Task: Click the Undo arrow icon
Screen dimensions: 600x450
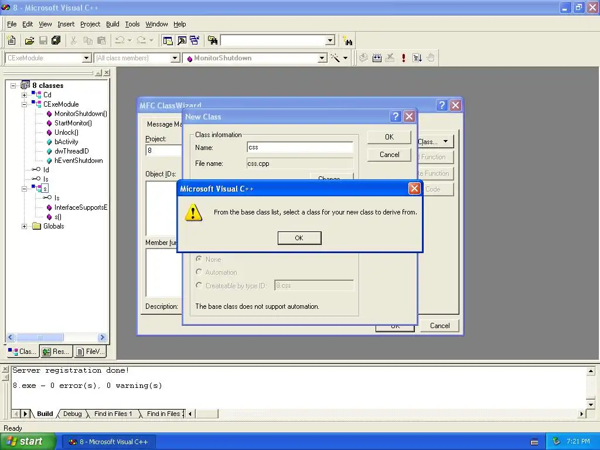Action: 120,40
